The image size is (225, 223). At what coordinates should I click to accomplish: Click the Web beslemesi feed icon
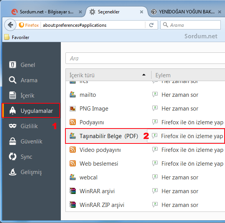pyautogui.click(x=73, y=163)
